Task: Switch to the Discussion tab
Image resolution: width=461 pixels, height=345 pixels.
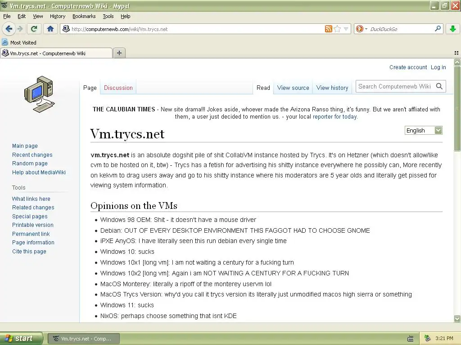Action: pyautogui.click(x=118, y=88)
